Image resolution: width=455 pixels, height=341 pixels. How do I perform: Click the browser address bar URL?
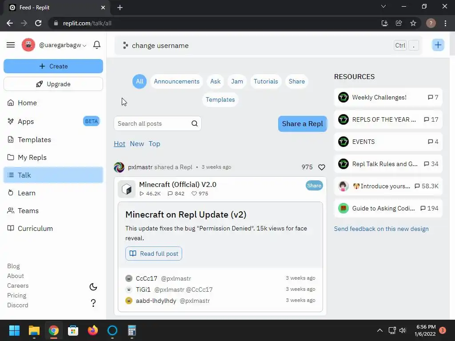87,23
